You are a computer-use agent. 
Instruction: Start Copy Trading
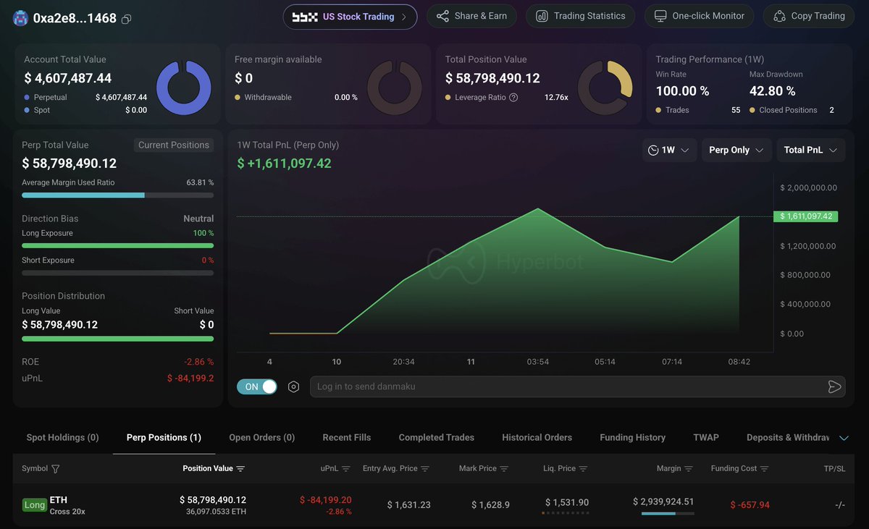pos(809,16)
